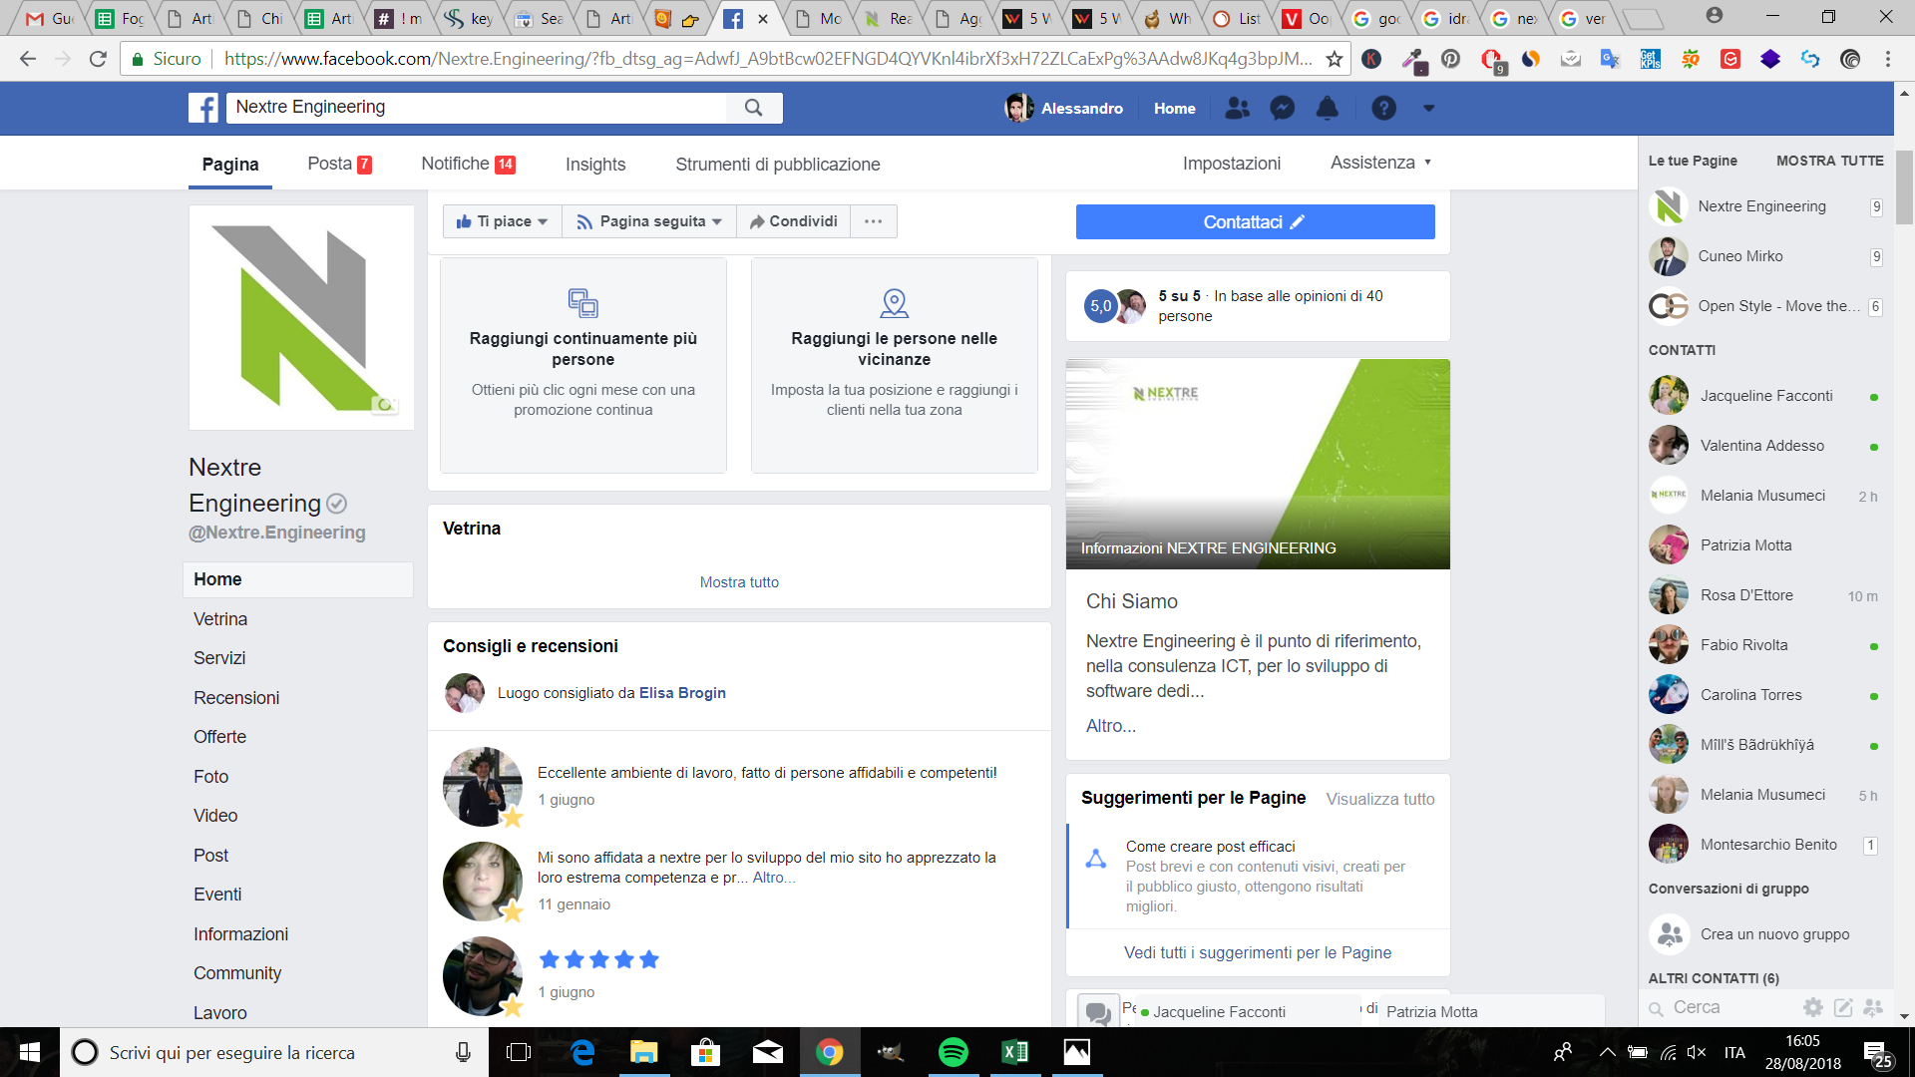Open File Explorer from taskbar

[643, 1052]
